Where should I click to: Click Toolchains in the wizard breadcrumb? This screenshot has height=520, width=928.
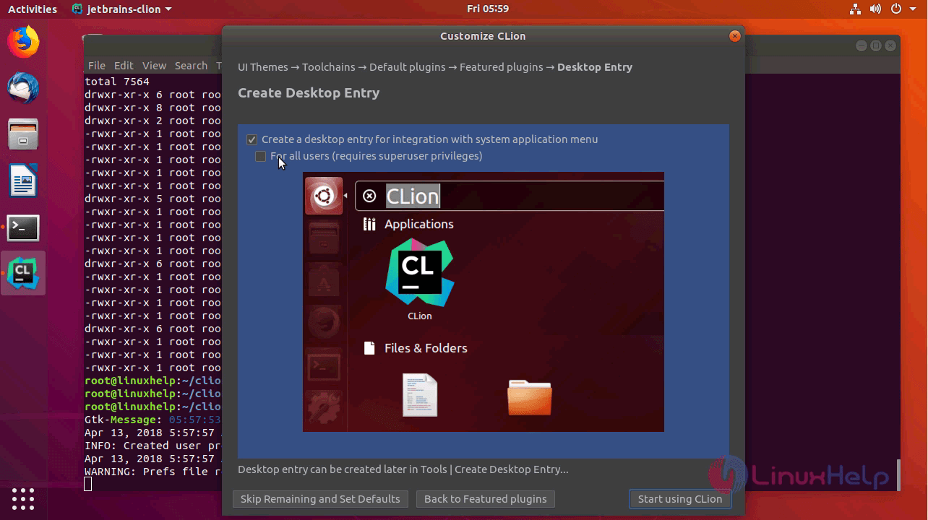329,67
